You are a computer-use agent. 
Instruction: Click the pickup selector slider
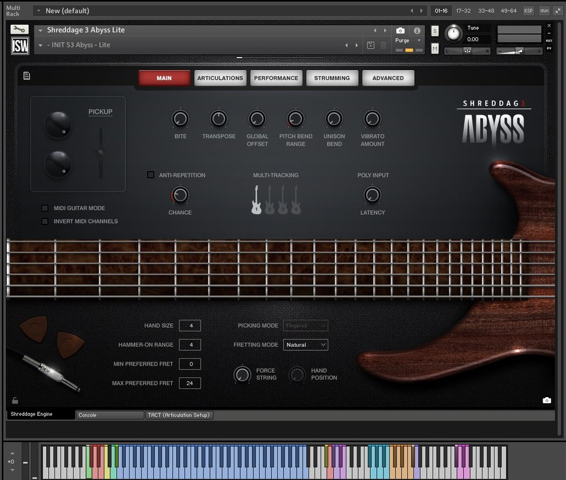[101, 152]
